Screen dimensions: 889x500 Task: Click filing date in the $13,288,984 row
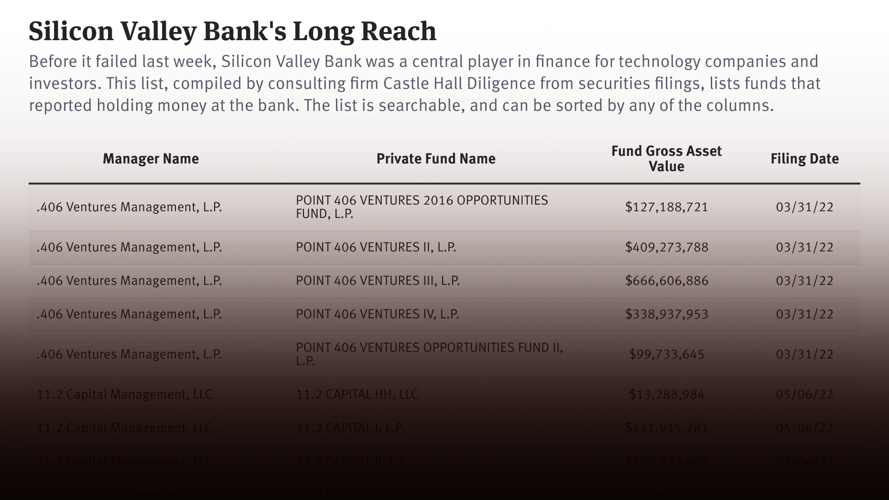pyautogui.click(x=804, y=394)
